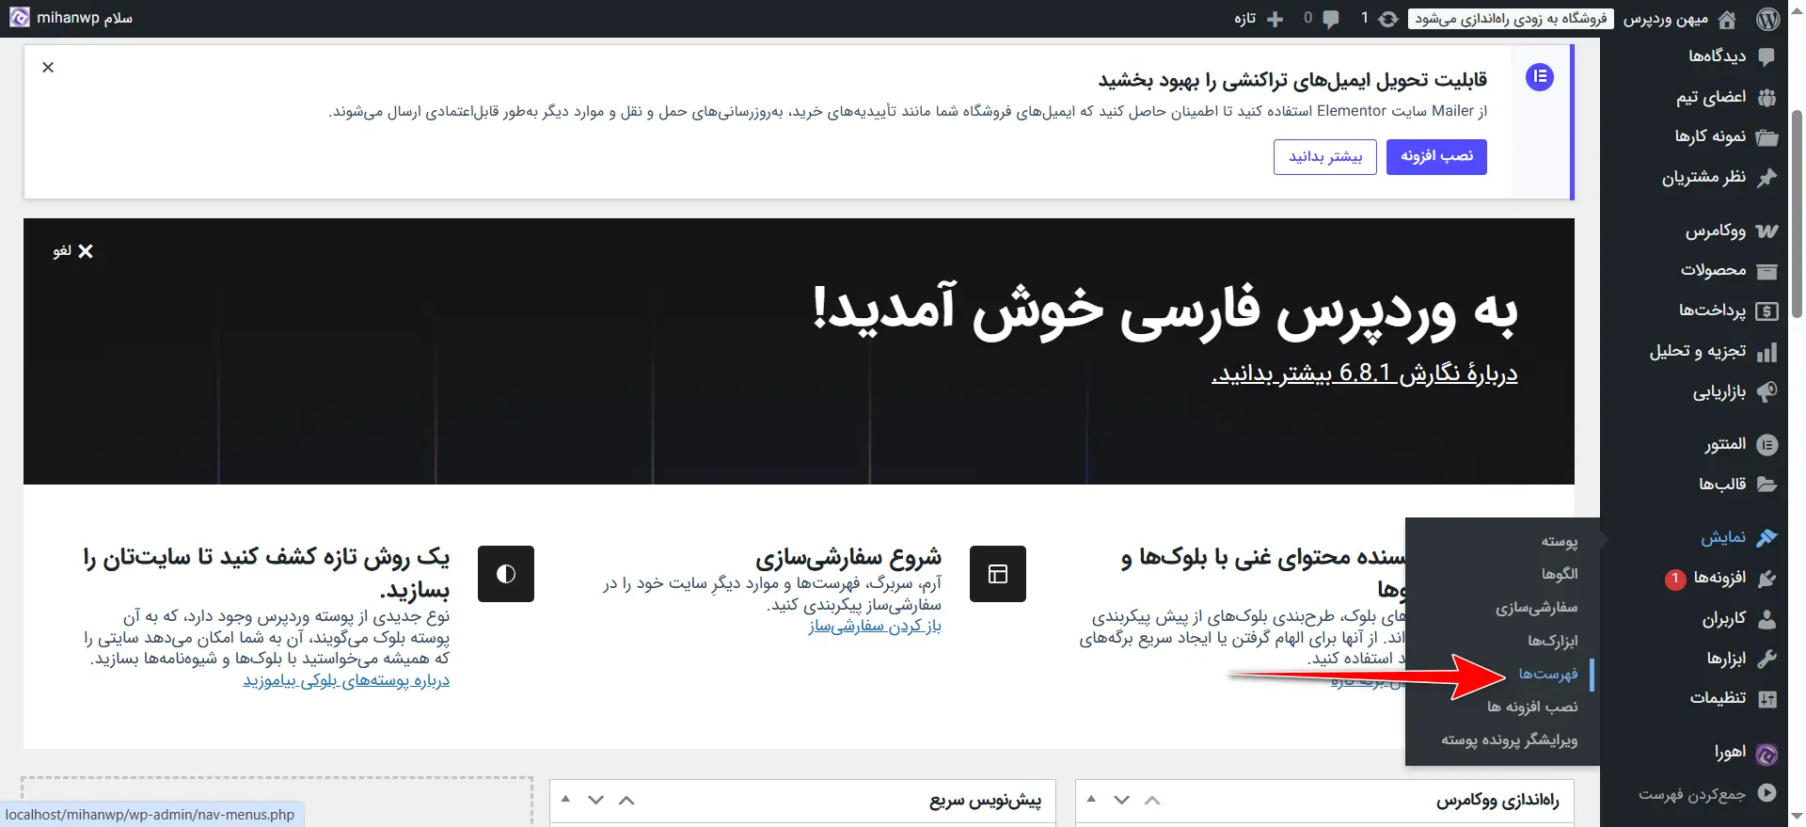
Task: Open the باز کردن سفارشی‌ساز link
Action: click(875, 627)
